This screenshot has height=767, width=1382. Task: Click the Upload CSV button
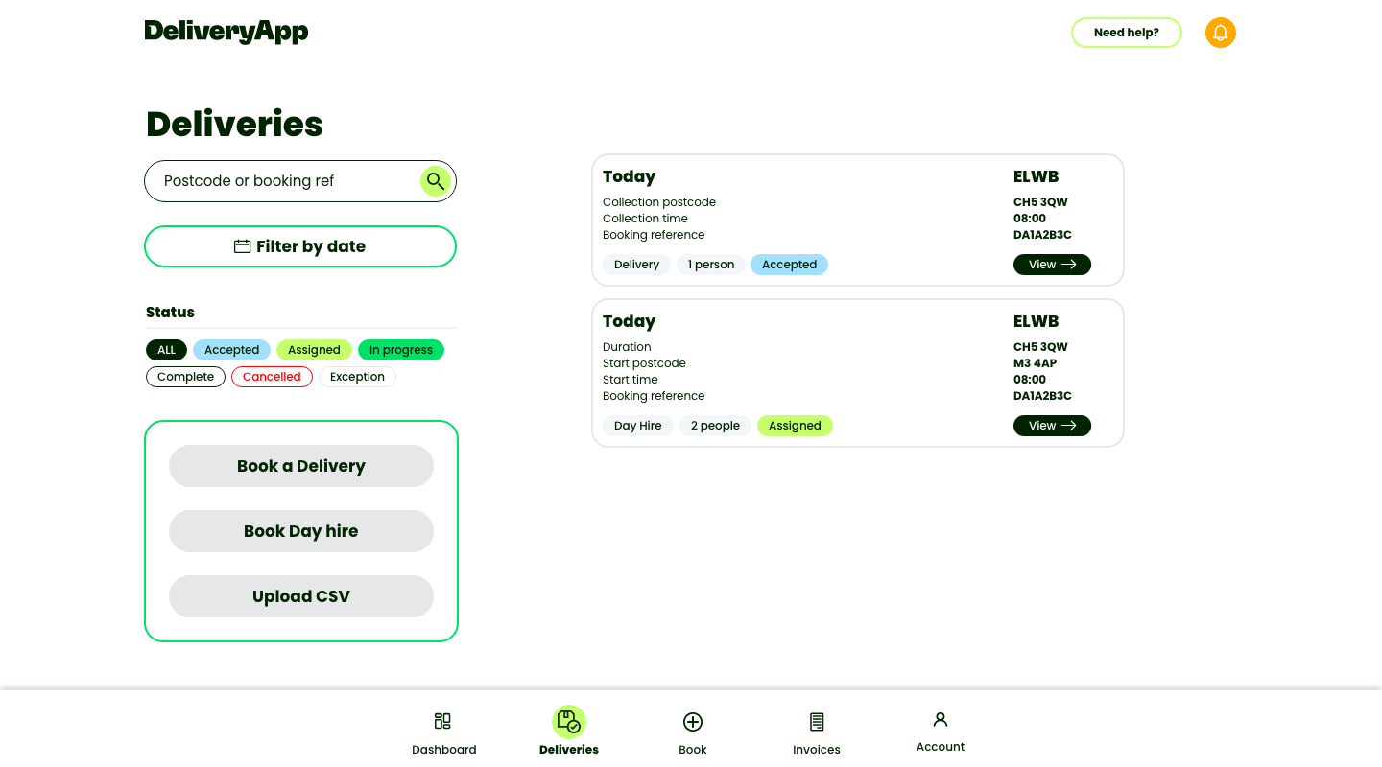300,595
